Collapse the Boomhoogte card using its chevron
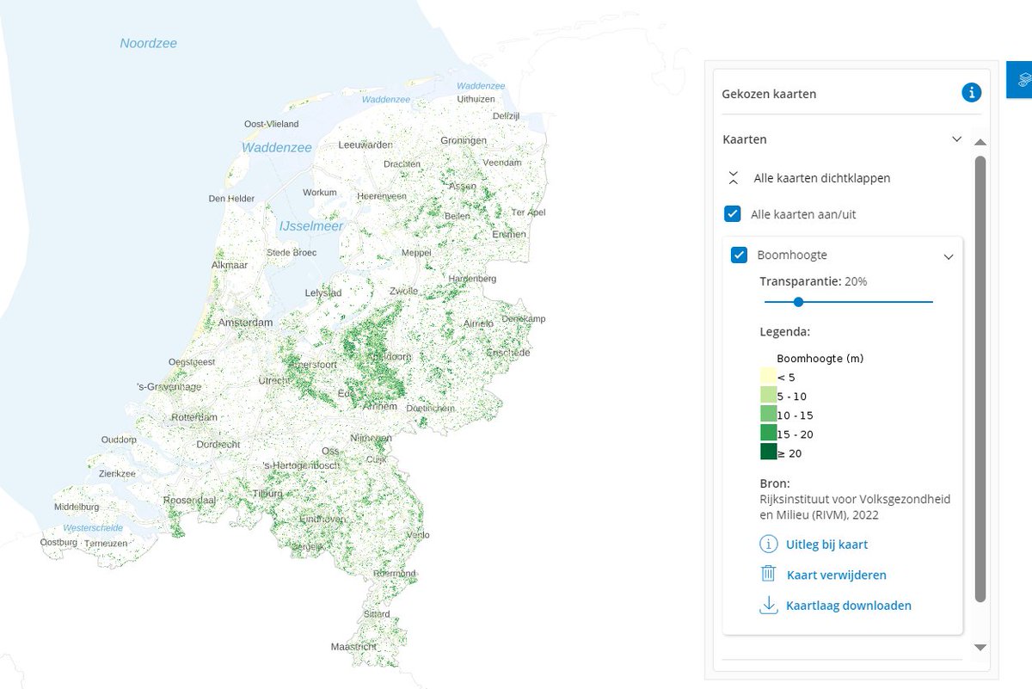 point(949,256)
